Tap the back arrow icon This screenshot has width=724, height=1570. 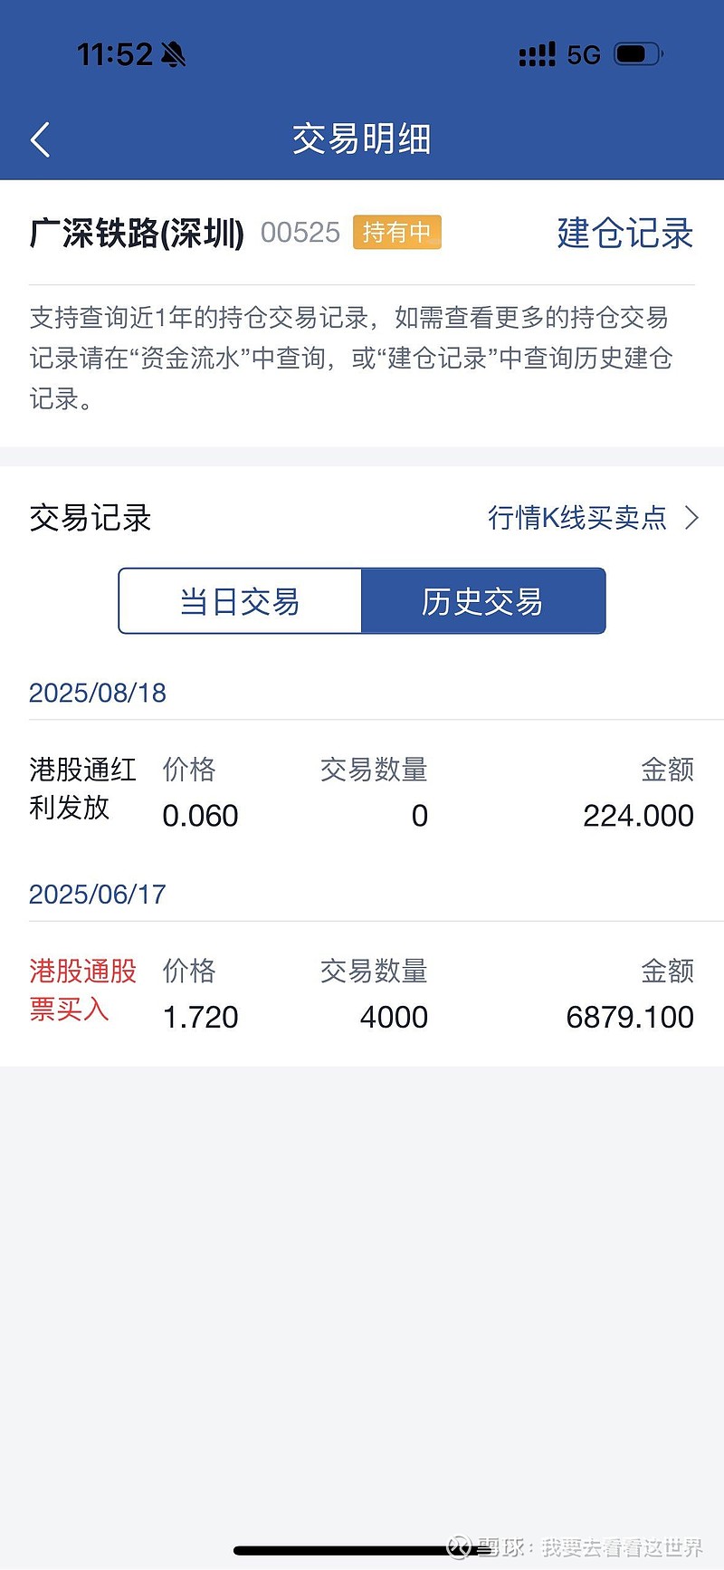[41, 139]
